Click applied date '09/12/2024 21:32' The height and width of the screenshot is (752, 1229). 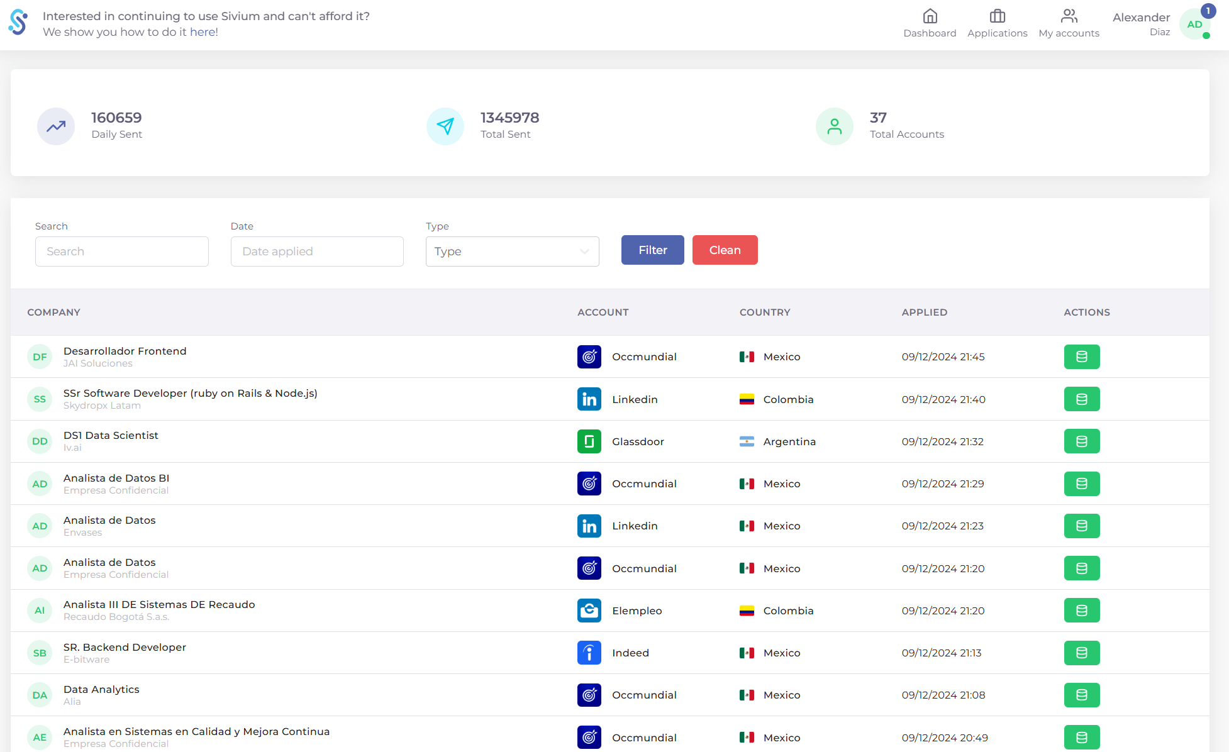(x=942, y=441)
